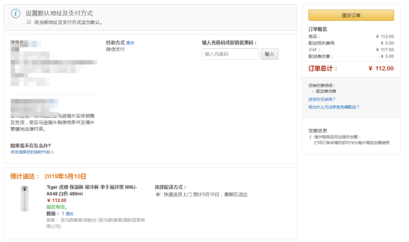Click the 订单概览 heading
The width and height of the screenshot is (409, 242).
pyautogui.click(x=318, y=29)
